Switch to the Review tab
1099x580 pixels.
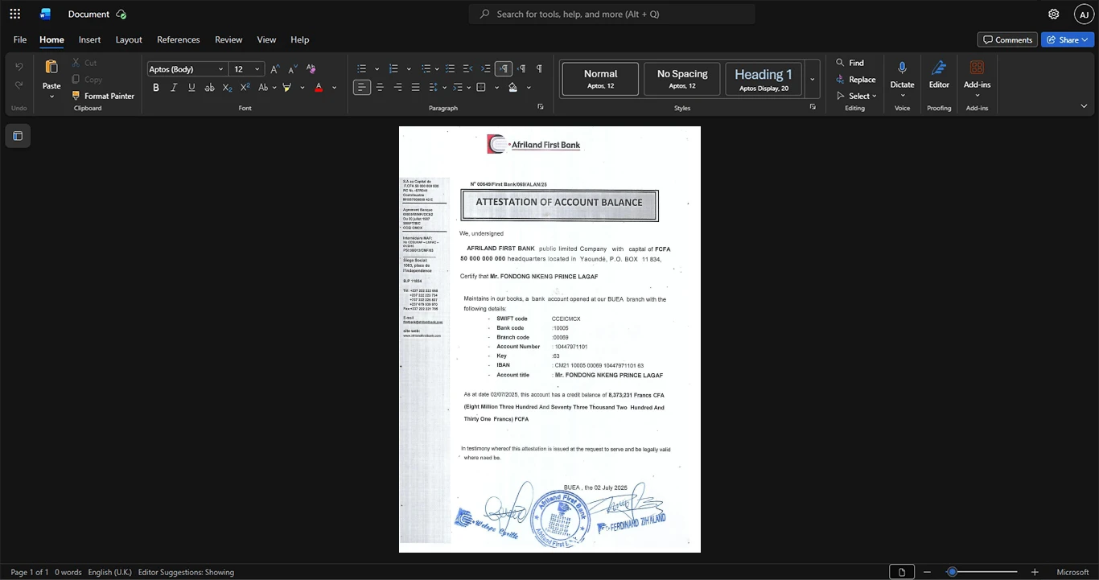pyautogui.click(x=228, y=39)
